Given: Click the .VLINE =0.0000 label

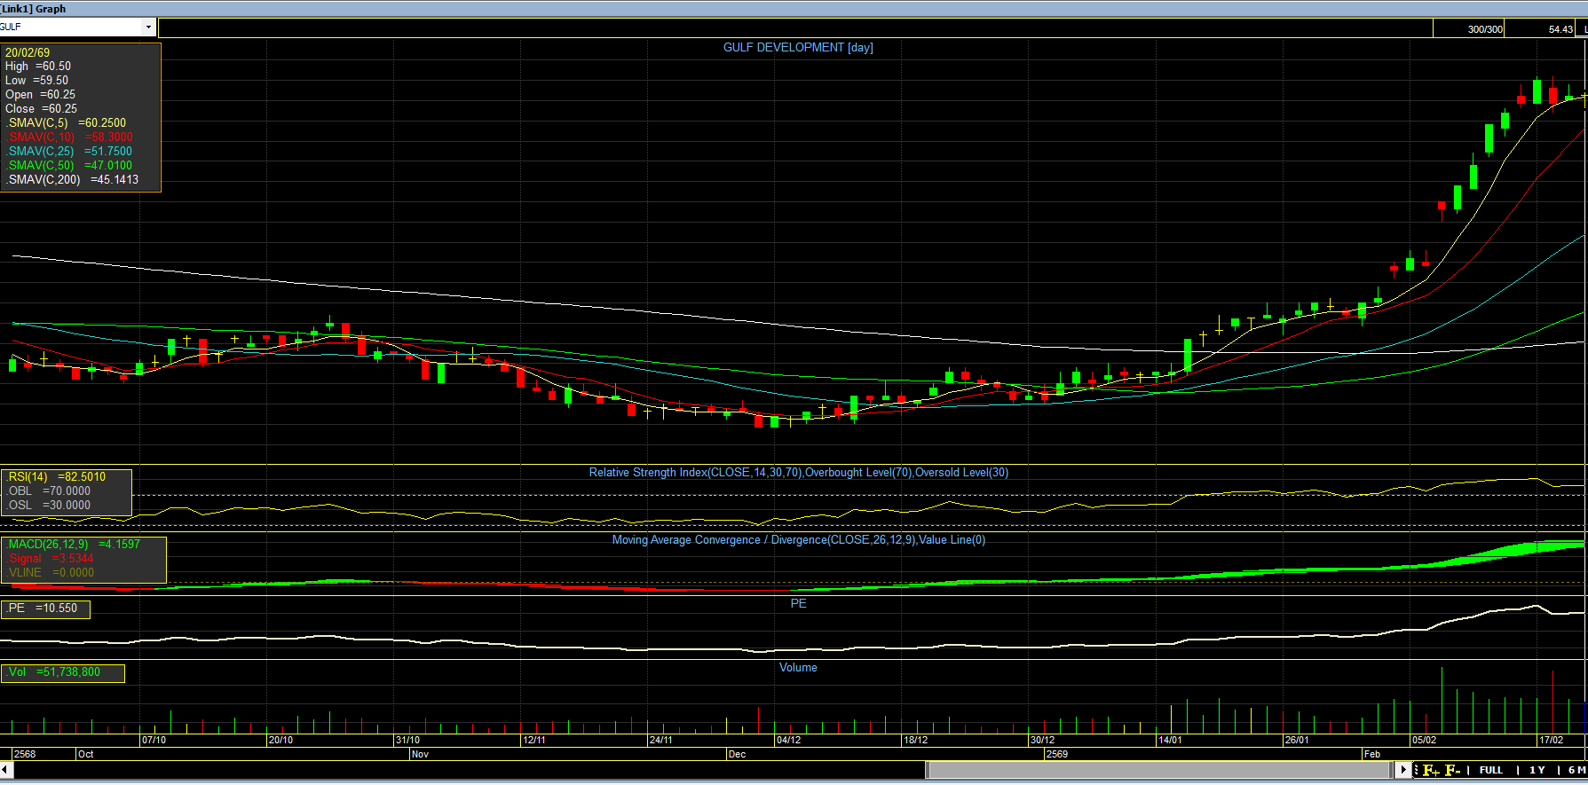Looking at the screenshot, I should coord(50,573).
